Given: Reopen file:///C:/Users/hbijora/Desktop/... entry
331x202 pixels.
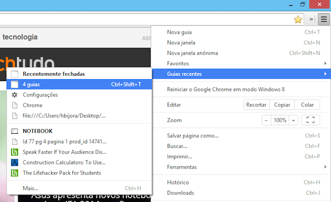Looking at the screenshot, I should click(x=79, y=115).
